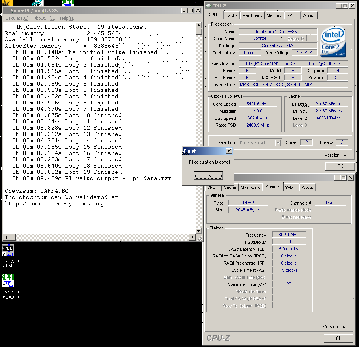Select Mainboard tab in lower CPU-Z window
Screen dimensions: 359x347
coord(251,187)
